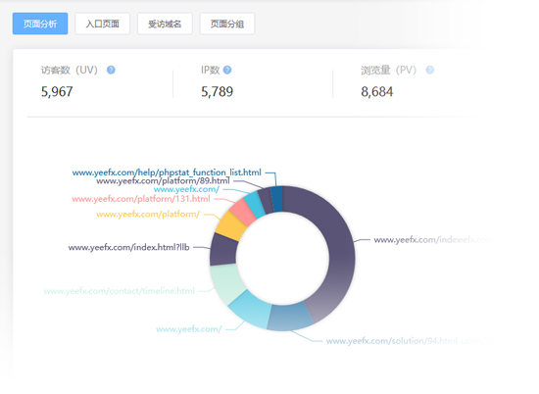Screen dimensions: 539x394
Task: Go to the 页面分组 tab
Action: 227,24
